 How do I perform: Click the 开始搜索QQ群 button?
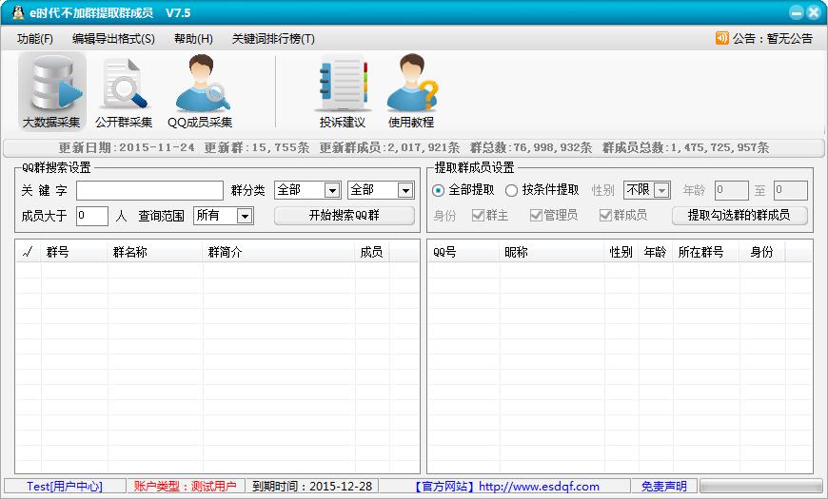[345, 216]
